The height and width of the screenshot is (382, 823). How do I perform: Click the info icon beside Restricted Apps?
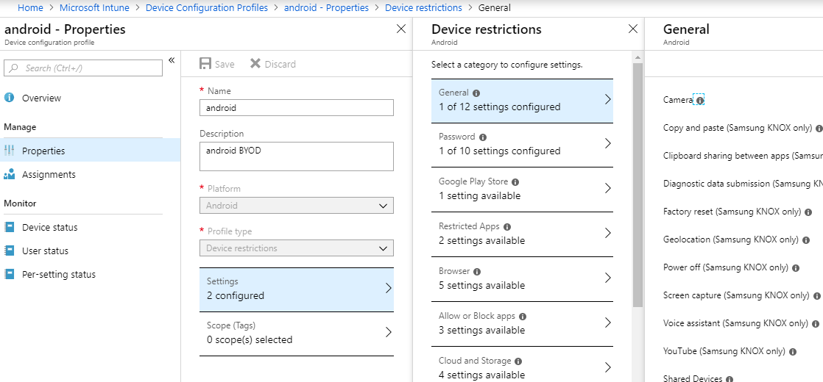point(507,227)
